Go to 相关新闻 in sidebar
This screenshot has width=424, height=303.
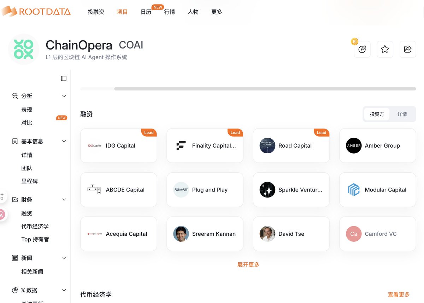[x=32, y=272]
